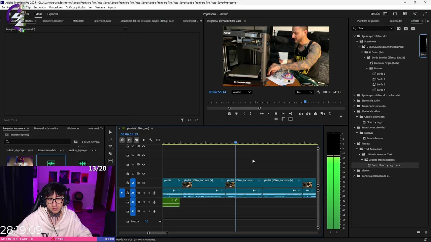Expand Ajustes preestablecidos de Lumetri
The height and width of the screenshot is (242, 431).
pos(354,95)
